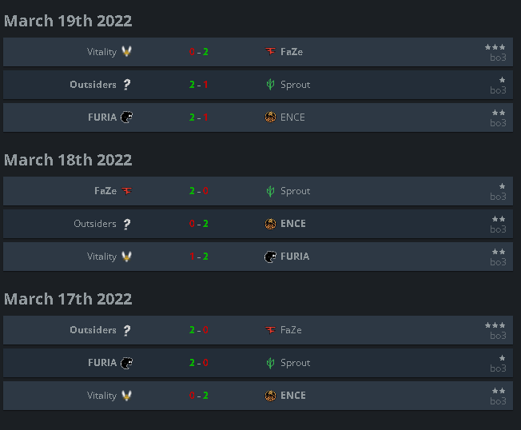This screenshot has width=521, height=430.
Task: Click Vitality logo in the March 17th match
Action: (x=126, y=396)
